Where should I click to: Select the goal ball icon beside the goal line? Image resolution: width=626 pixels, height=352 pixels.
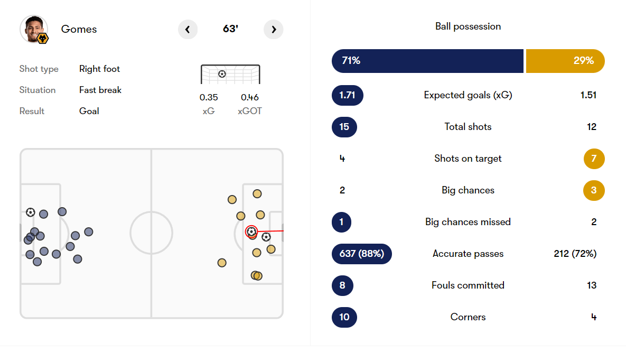[x=266, y=237]
